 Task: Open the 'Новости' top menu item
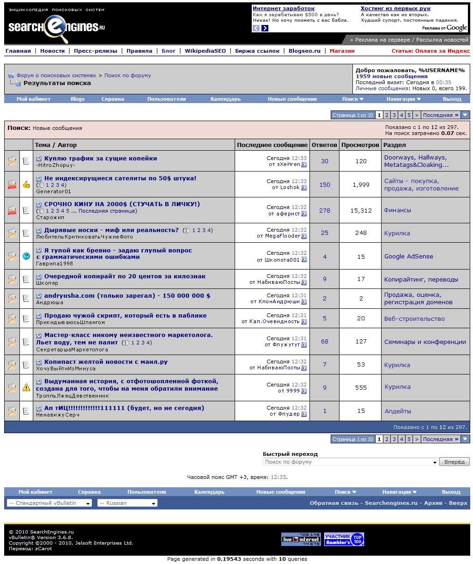click(52, 51)
